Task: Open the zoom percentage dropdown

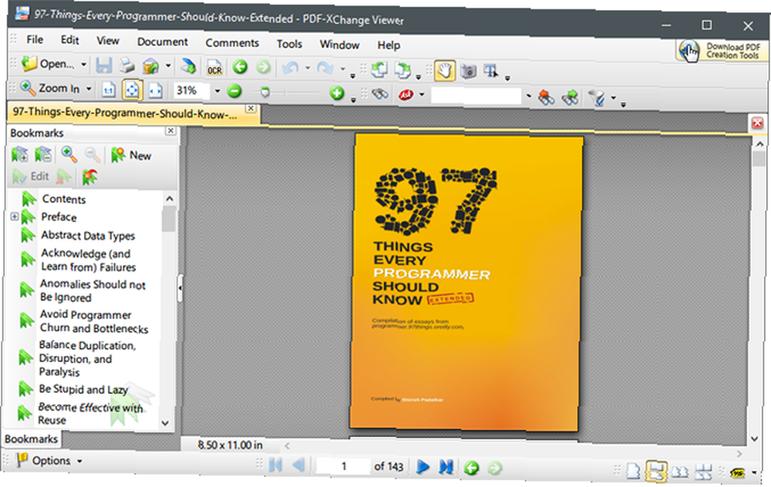Action: (217, 91)
